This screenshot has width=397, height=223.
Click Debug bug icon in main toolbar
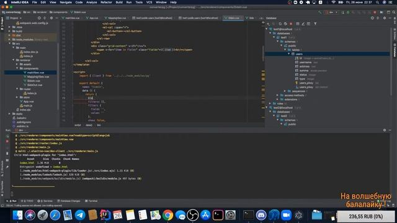coord(348,12)
